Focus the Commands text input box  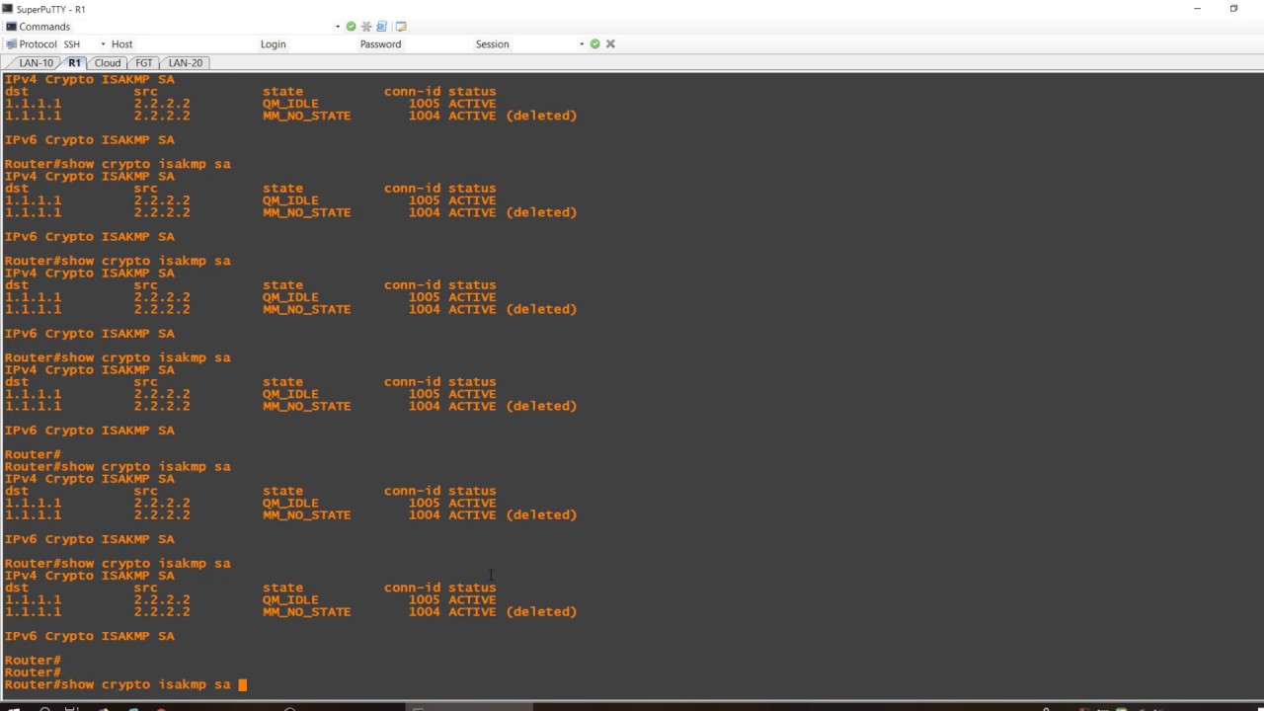coord(202,27)
